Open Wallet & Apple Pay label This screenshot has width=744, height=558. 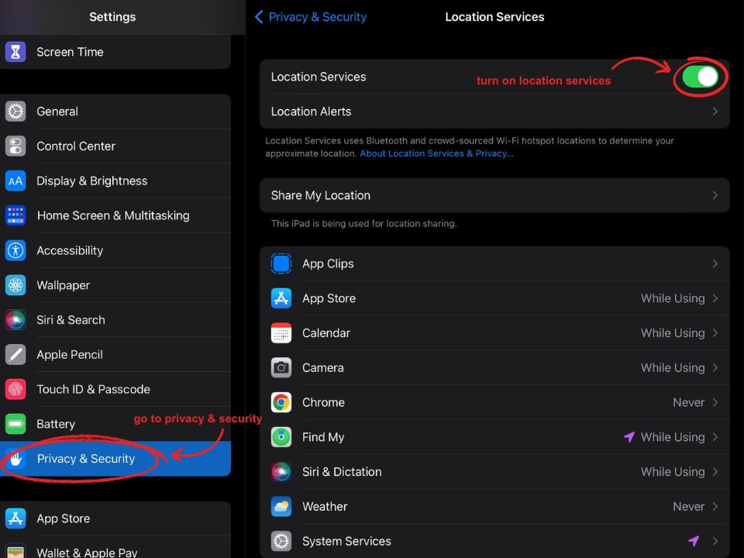click(87, 553)
